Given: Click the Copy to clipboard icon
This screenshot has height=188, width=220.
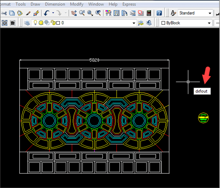Looking at the screenshot, I should click(x=12, y=13).
